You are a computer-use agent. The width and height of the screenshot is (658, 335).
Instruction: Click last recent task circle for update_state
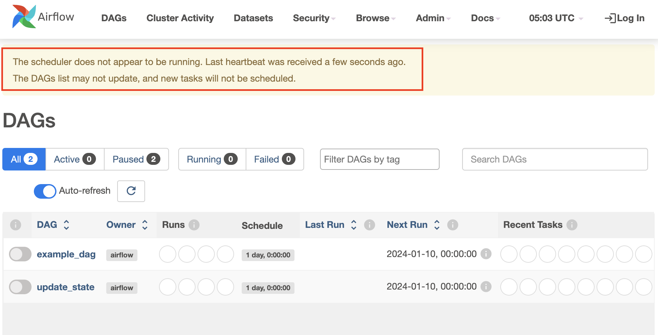pos(644,287)
